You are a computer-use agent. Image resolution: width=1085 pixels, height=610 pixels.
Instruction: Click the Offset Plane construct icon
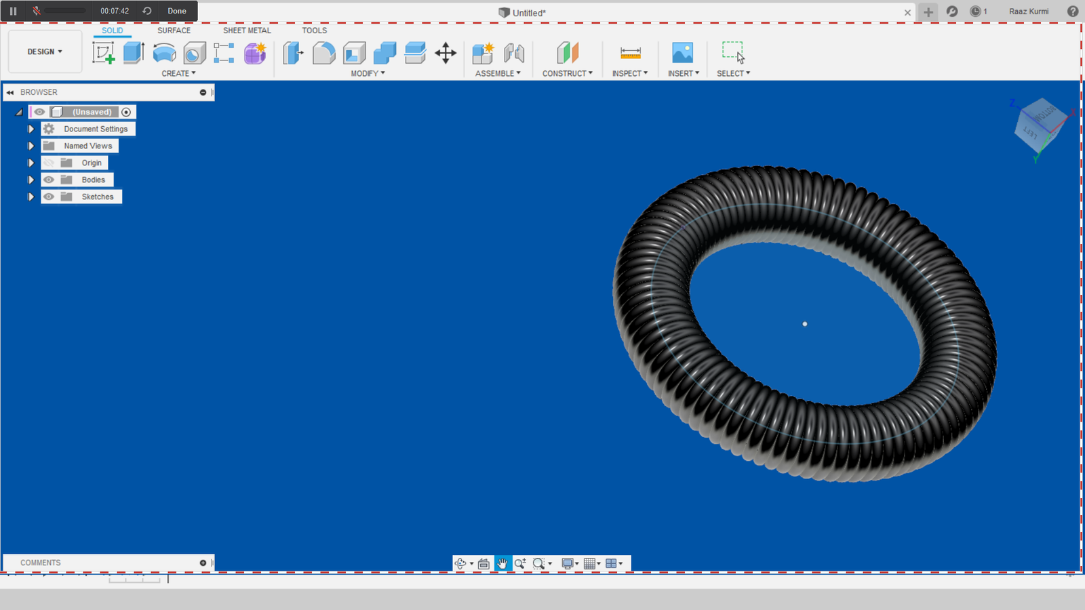[x=568, y=53]
